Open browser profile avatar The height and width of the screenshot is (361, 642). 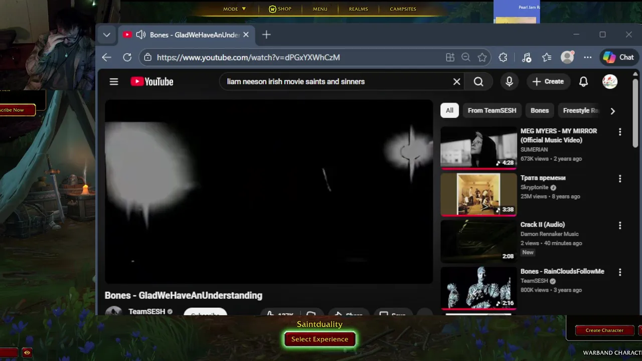click(x=567, y=57)
